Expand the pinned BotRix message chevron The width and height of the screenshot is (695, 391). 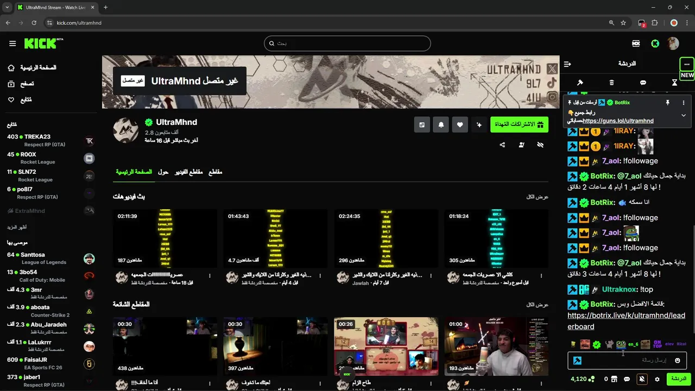coord(684,115)
